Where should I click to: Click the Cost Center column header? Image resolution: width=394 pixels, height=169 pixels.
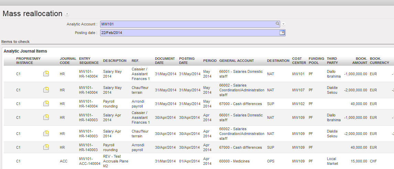pyautogui.click(x=299, y=60)
